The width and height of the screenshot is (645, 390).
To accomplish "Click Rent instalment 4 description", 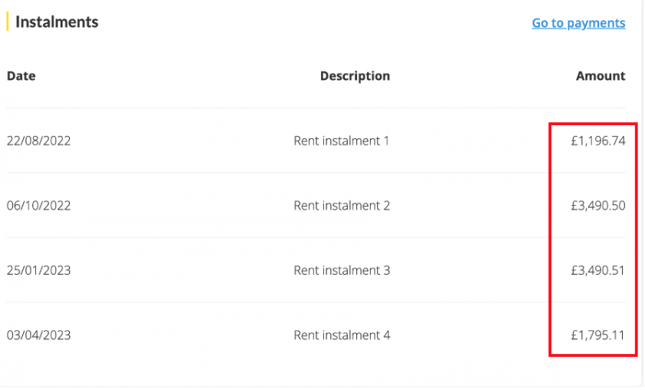I will [x=342, y=335].
